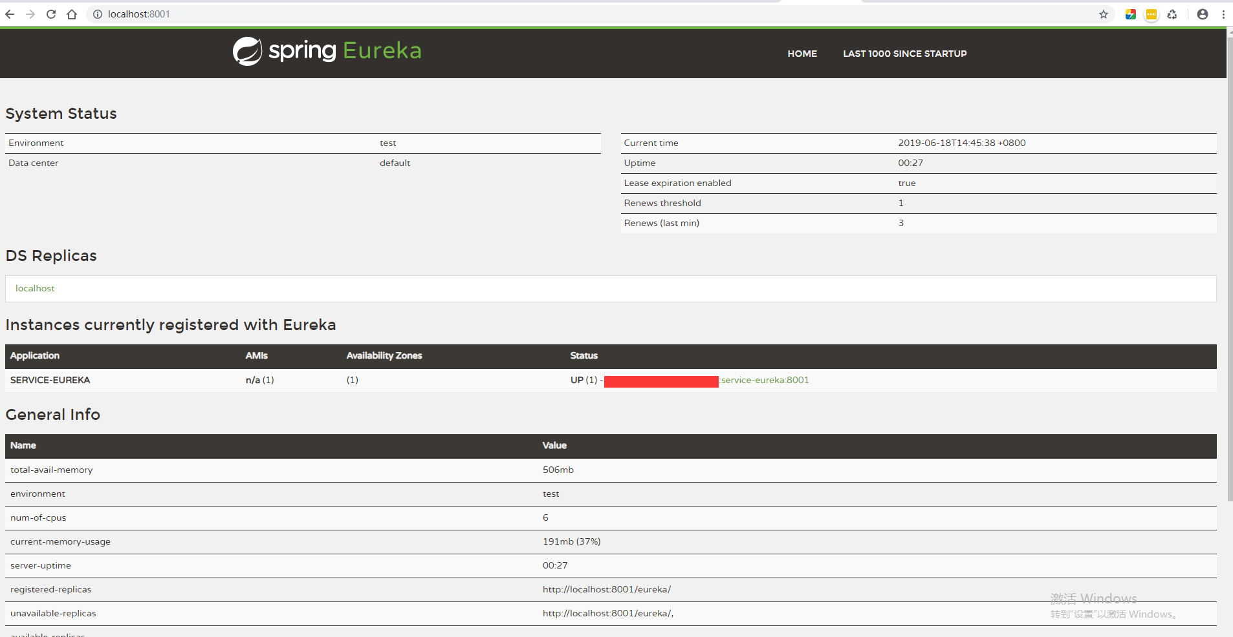Screen dimensions: 1233x637
Task: Click the AMIs column header
Action: (x=257, y=356)
